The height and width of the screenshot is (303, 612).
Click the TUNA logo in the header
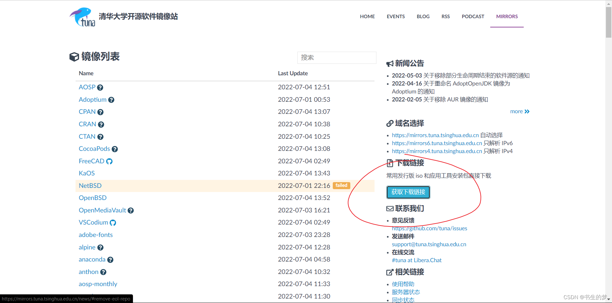point(82,17)
